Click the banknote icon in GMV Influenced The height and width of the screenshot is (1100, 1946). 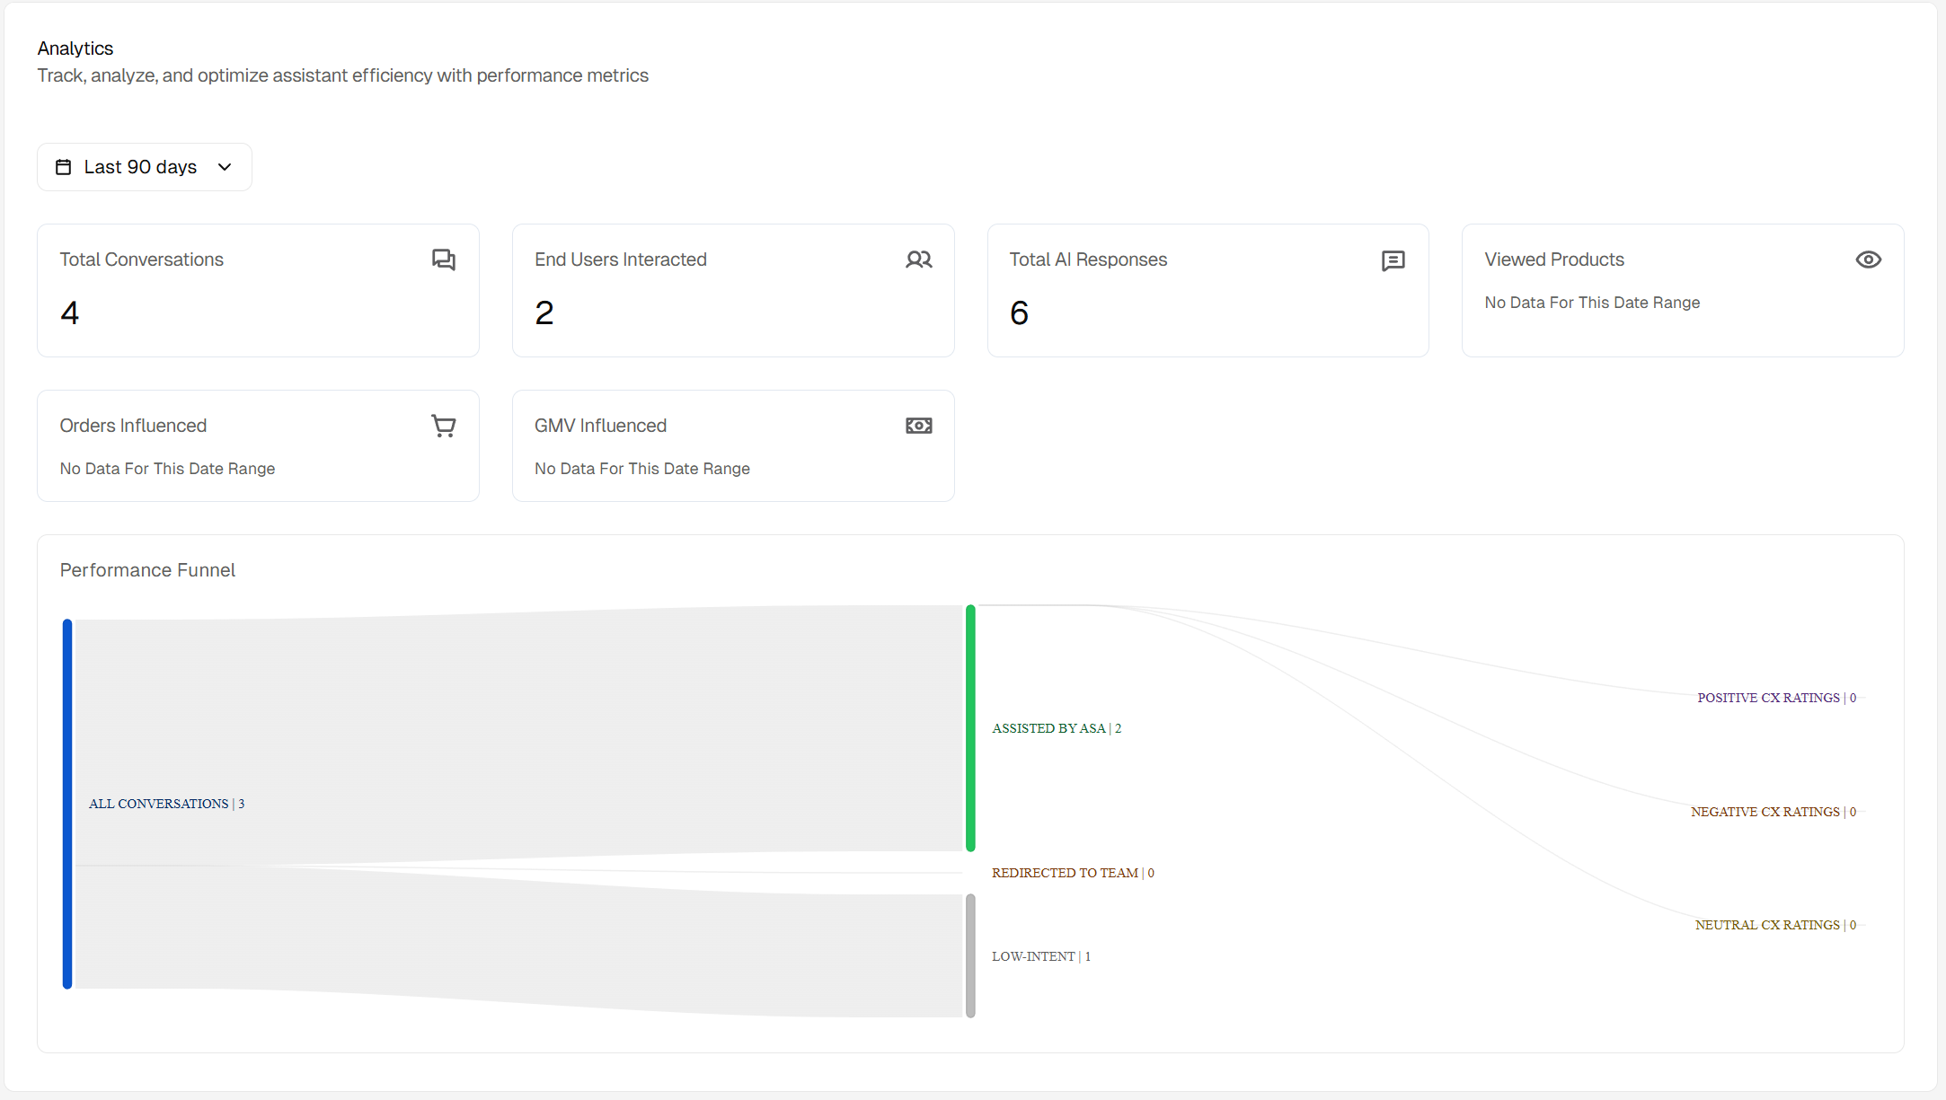[918, 426]
